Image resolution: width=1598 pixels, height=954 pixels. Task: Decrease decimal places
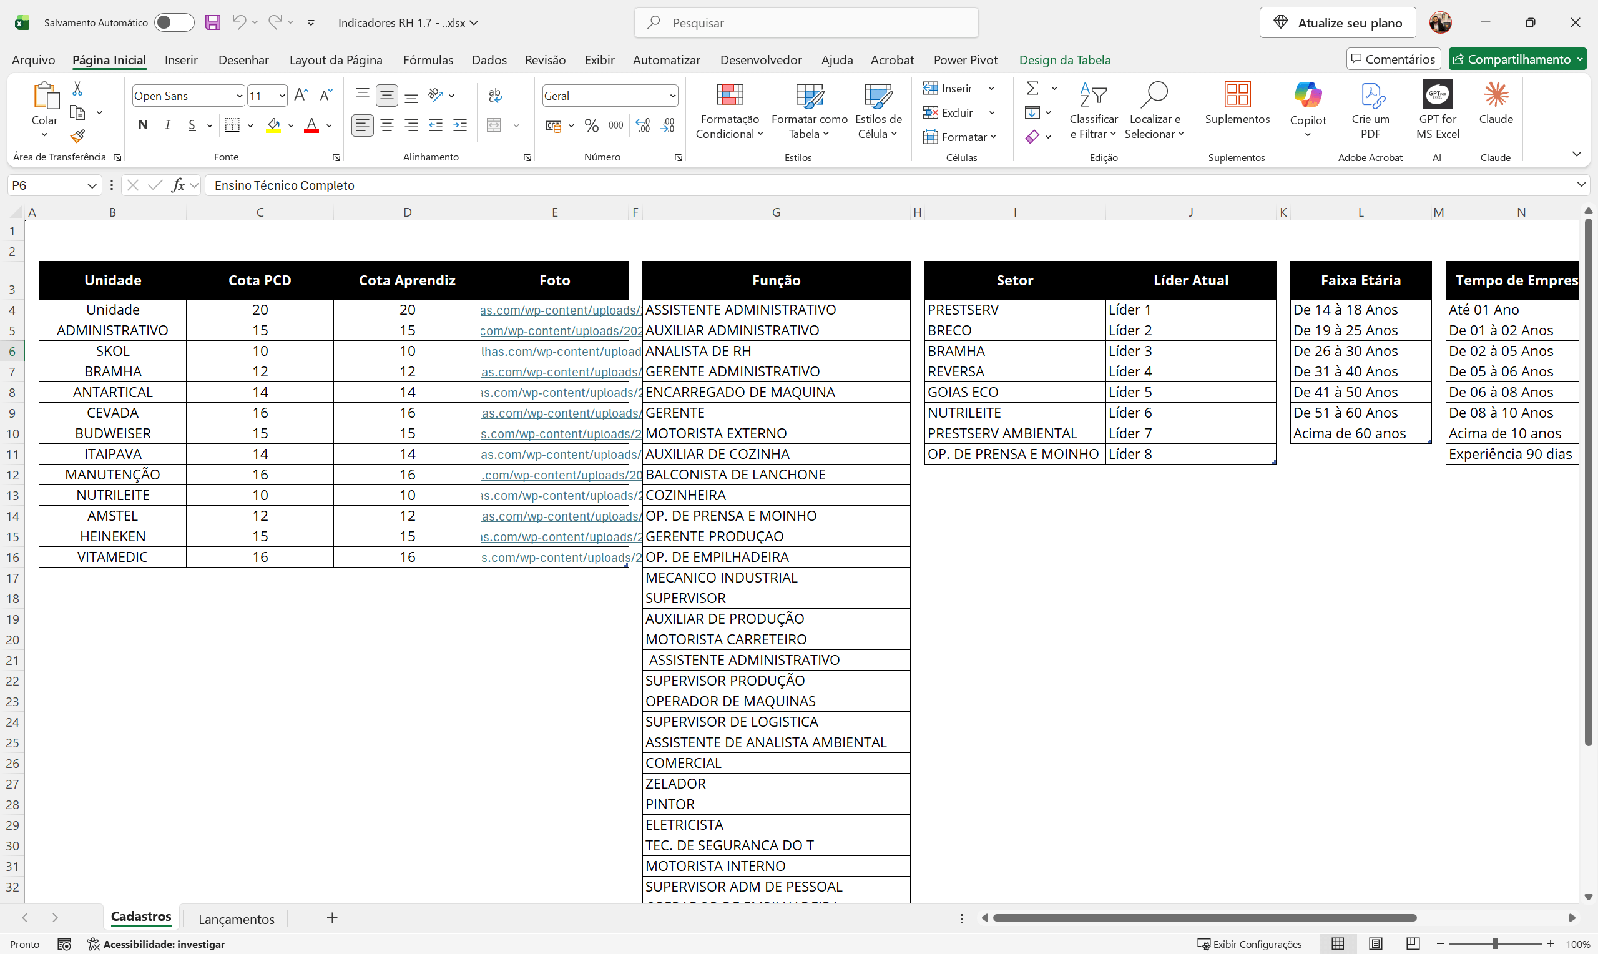pos(667,125)
